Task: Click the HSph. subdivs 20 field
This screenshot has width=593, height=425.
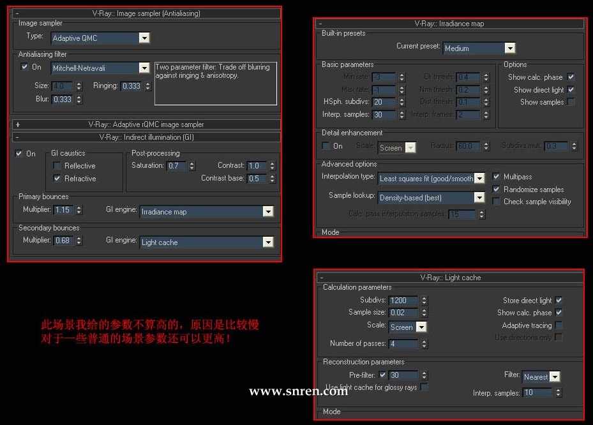Action: pyautogui.click(x=384, y=101)
